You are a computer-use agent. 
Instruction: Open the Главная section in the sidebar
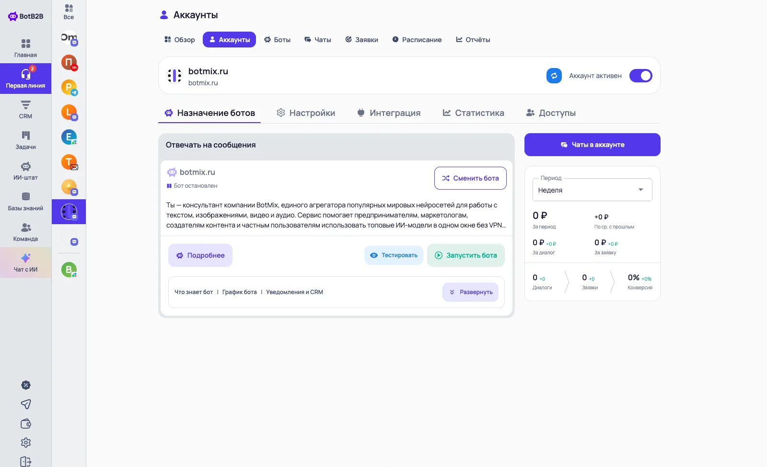point(25,48)
